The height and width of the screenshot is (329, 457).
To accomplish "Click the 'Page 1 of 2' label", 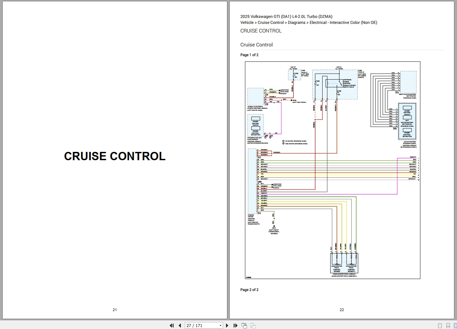I will (249, 55).
